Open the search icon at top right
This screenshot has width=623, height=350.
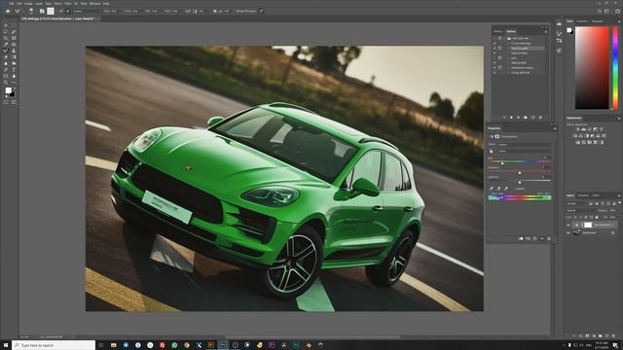point(600,11)
